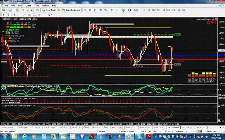Viewport: 225px width, 140px height.
Task: Select the H1 timeframe
Action: (163, 10)
